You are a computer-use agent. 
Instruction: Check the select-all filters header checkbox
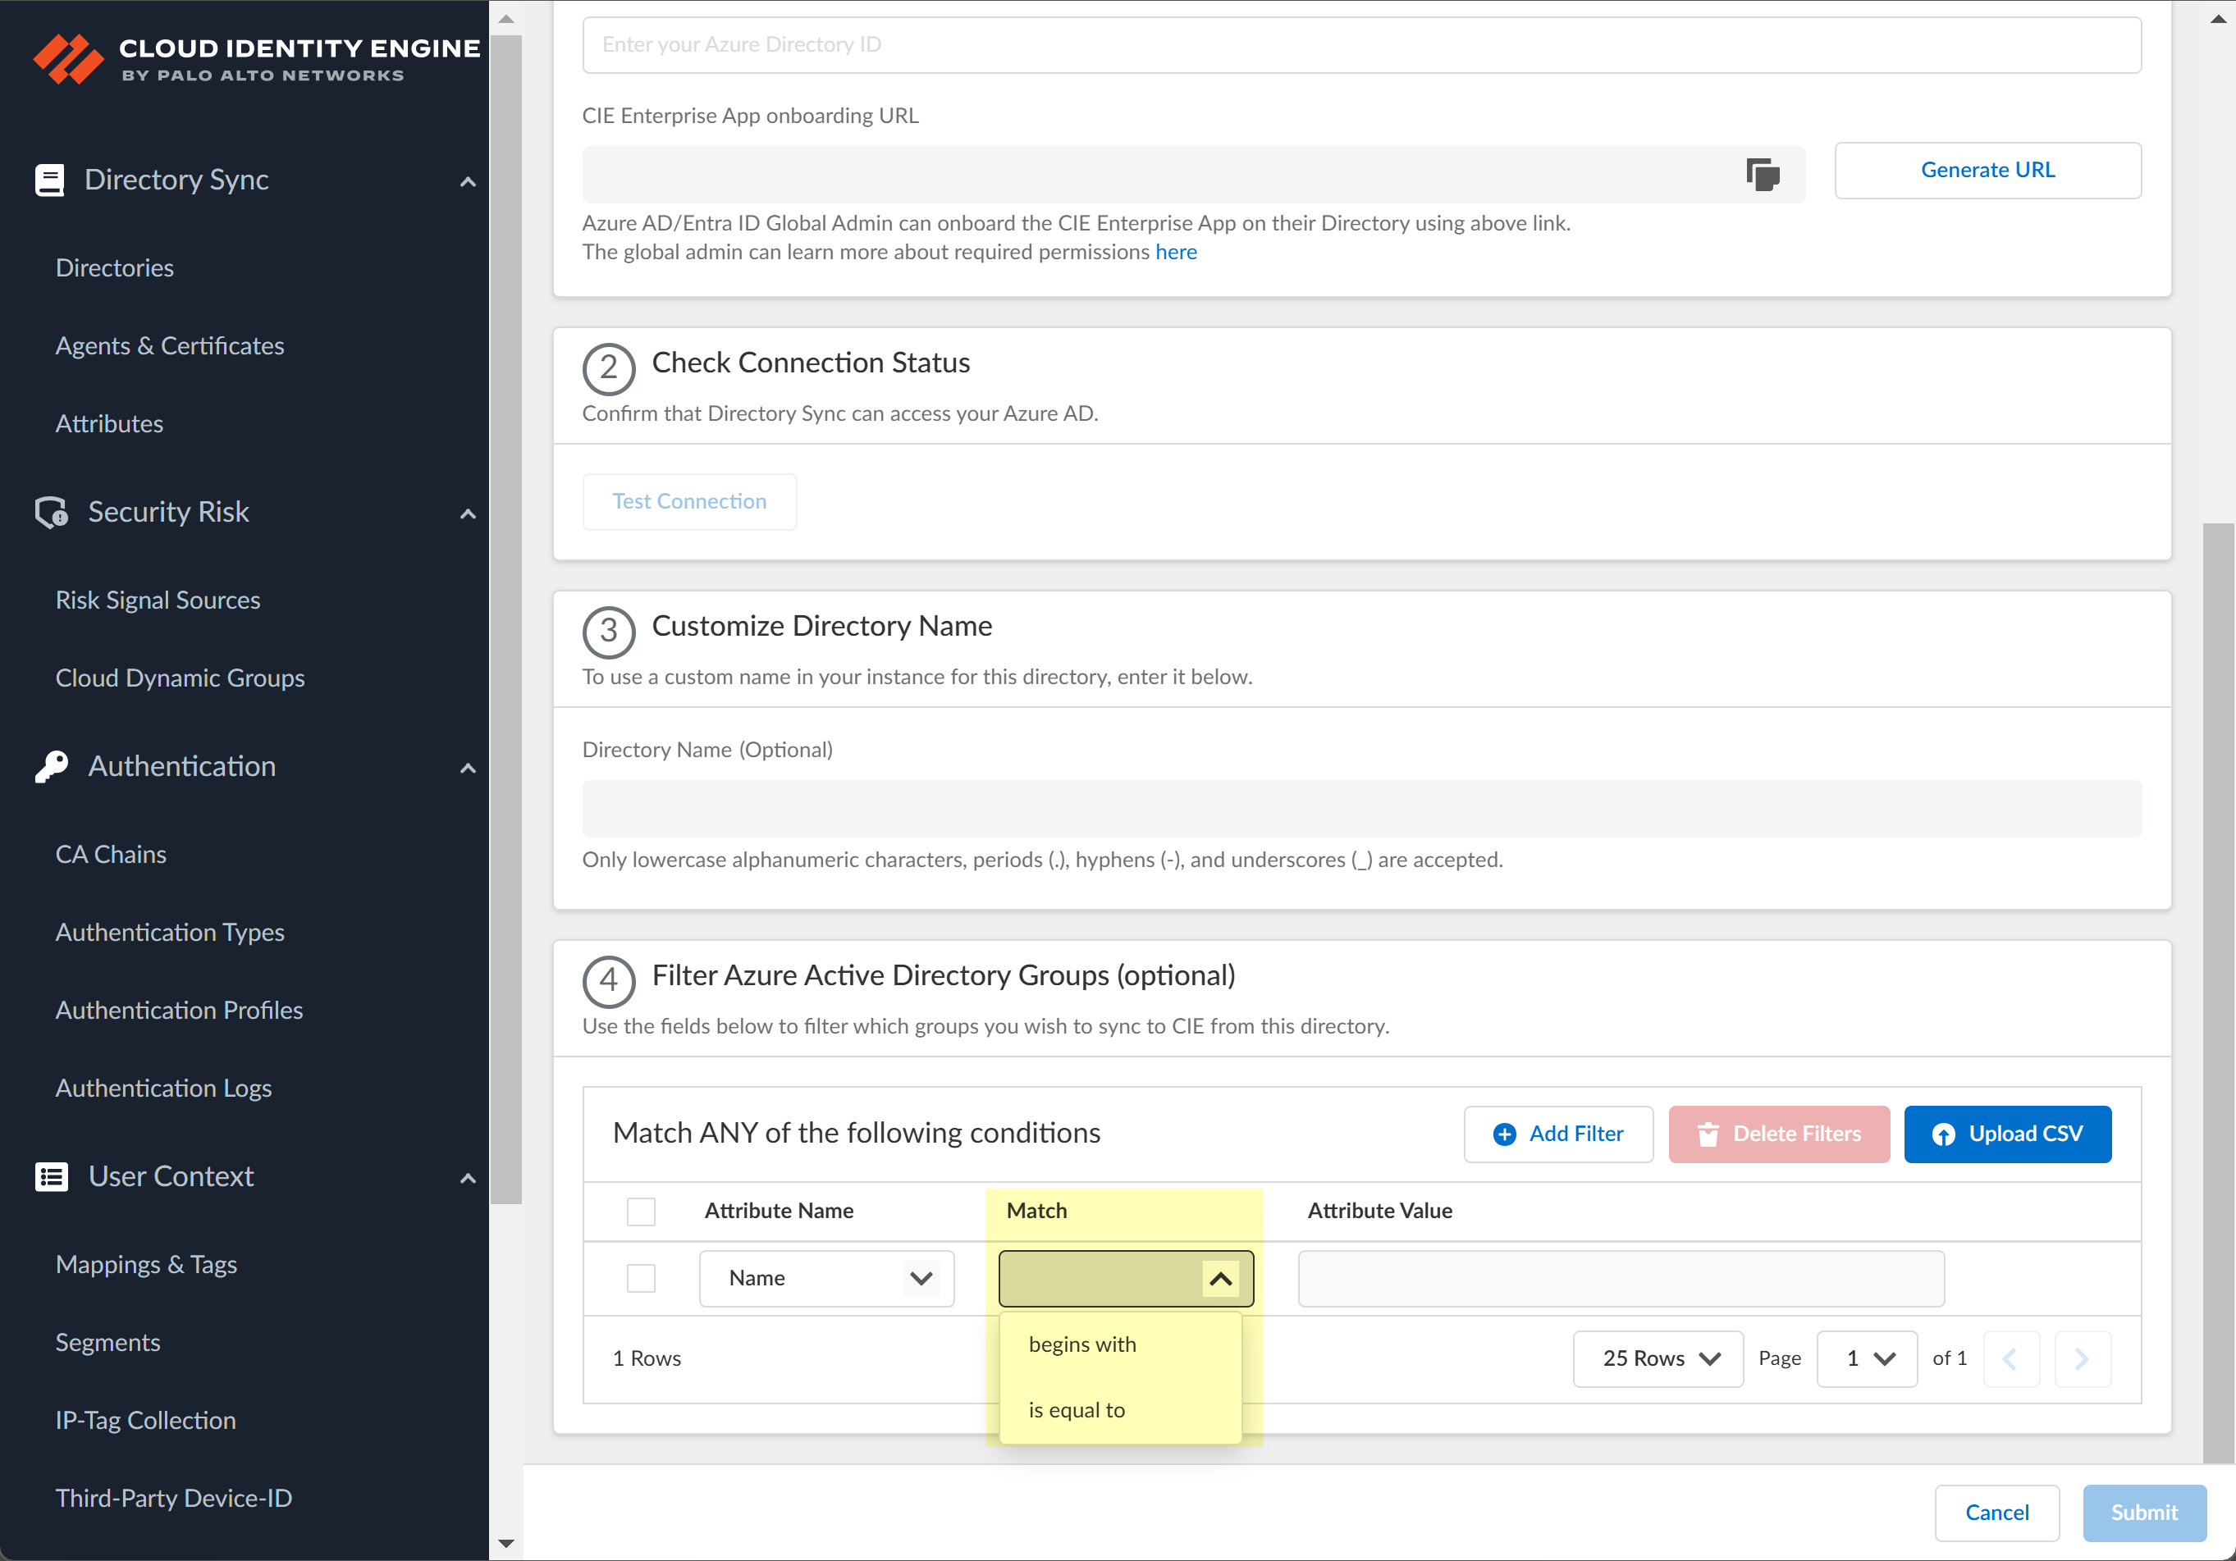pyautogui.click(x=641, y=1211)
